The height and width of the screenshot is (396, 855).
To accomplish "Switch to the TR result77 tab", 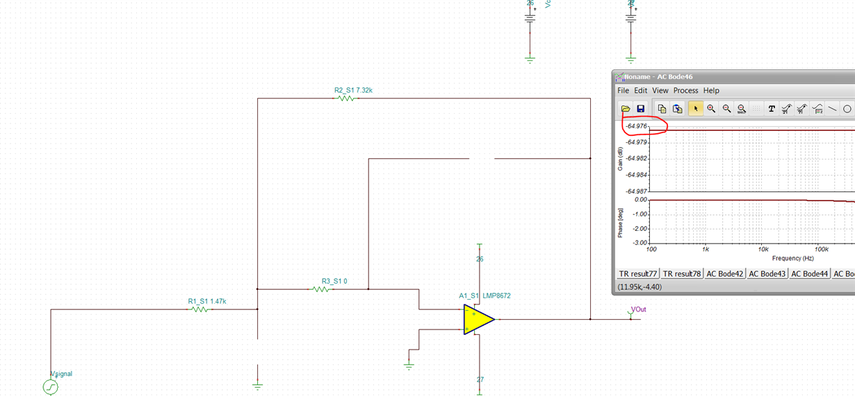I will (x=637, y=274).
